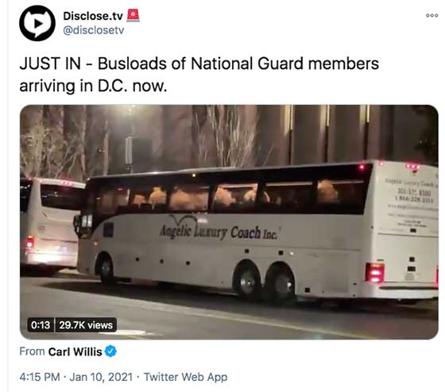The height and width of the screenshot is (392, 445).
Task: Play the embedded bus video
Action: 229,222
